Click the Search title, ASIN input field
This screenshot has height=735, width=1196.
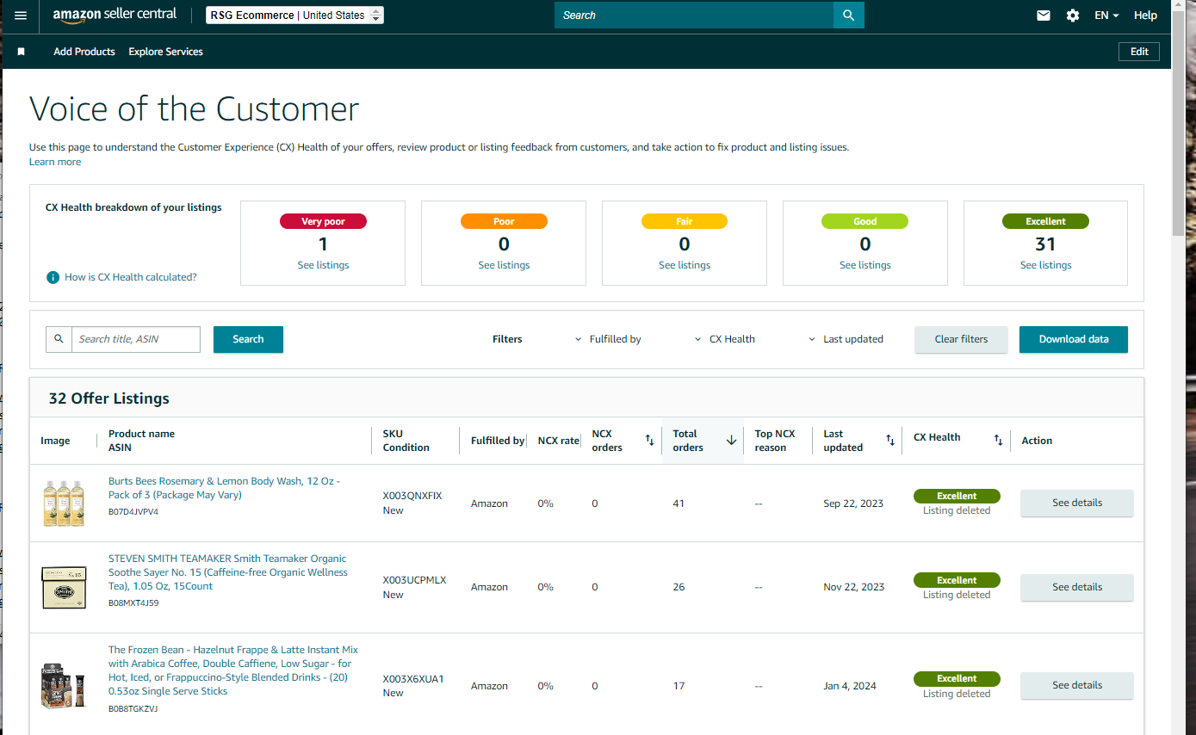tap(136, 339)
